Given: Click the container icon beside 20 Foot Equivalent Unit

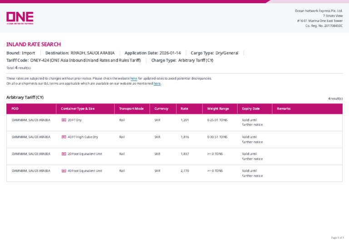Looking at the screenshot, I should (x=64, y=154).
